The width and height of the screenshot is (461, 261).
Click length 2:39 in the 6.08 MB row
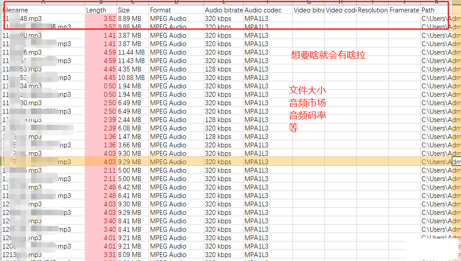point(101,128)
